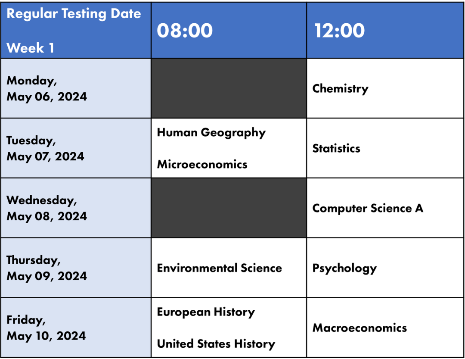This screenshot has width=465, height=359.
Task: Select the Microeconomics exam entry
Action: [202, 164]
